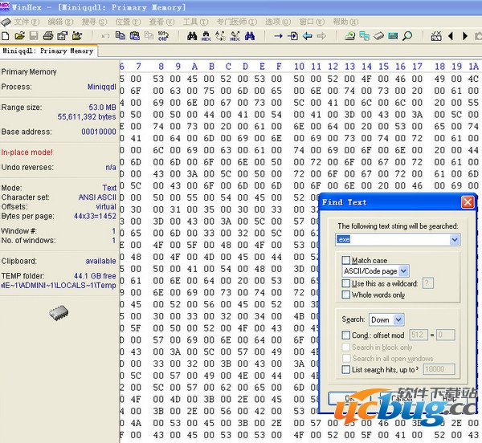Click the Save floppy disk icon
This screenshot has height=443, width=482.
point(33,36)
